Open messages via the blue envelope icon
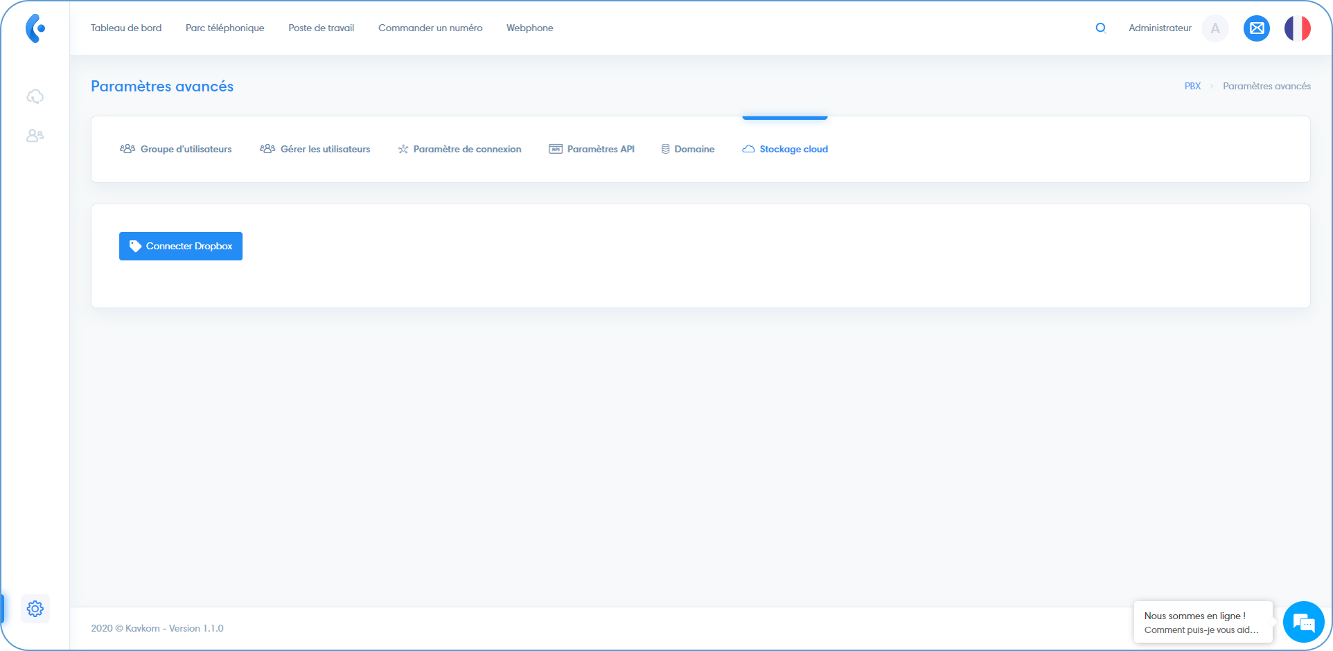 [1257, 28]
